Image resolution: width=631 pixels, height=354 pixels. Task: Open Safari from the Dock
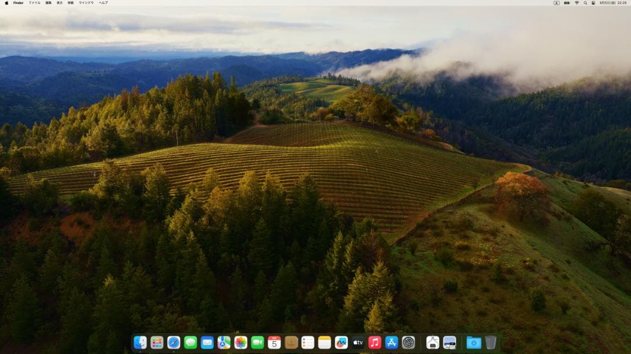click(x=173, y=343)
